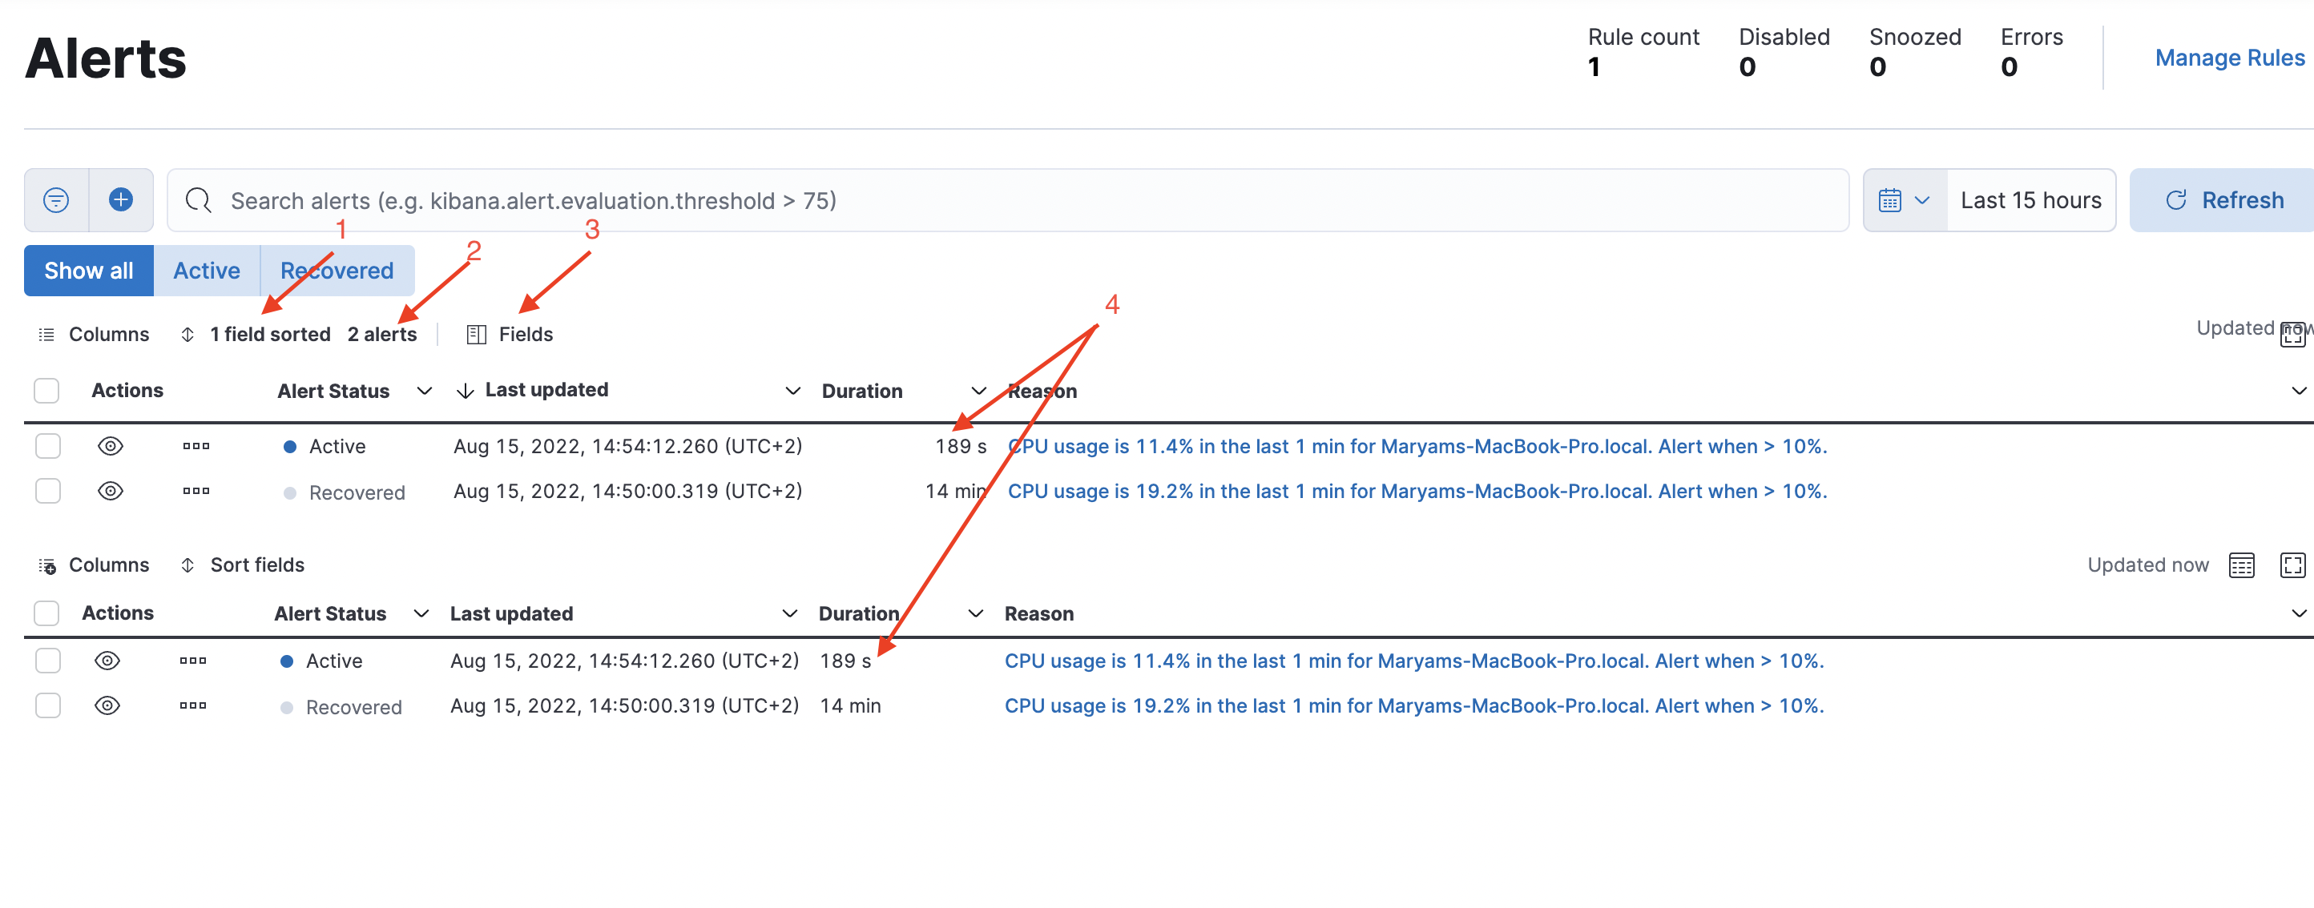The height and width of the screenshot is (908, 2314).
Task: Toggle the Last updated sort direction arrow
Action: 466,390
